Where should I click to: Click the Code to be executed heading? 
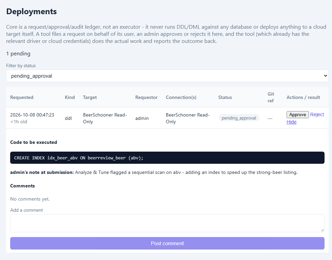[x=34, y=142]
